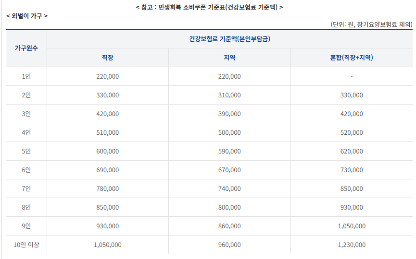
Task: Select 590,000 in 5인 지역 cell
Action: click(x=229, y=152)
